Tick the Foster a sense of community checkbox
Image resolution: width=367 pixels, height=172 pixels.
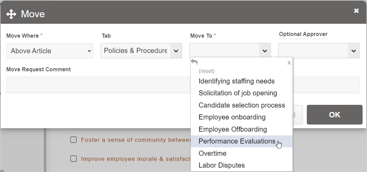[73, 140]
